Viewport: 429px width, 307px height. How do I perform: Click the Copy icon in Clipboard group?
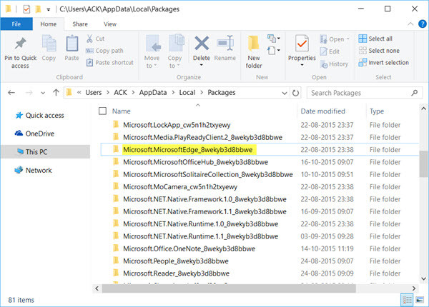coord(49,44)
